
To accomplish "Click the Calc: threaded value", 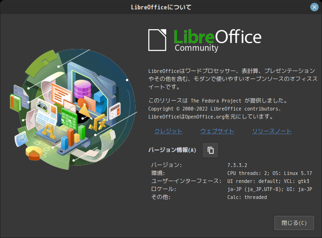I will click(247, 197).
